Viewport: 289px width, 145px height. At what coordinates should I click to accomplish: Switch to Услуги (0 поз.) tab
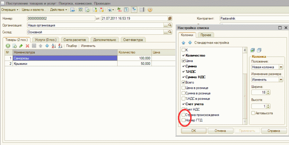point(46,40)
